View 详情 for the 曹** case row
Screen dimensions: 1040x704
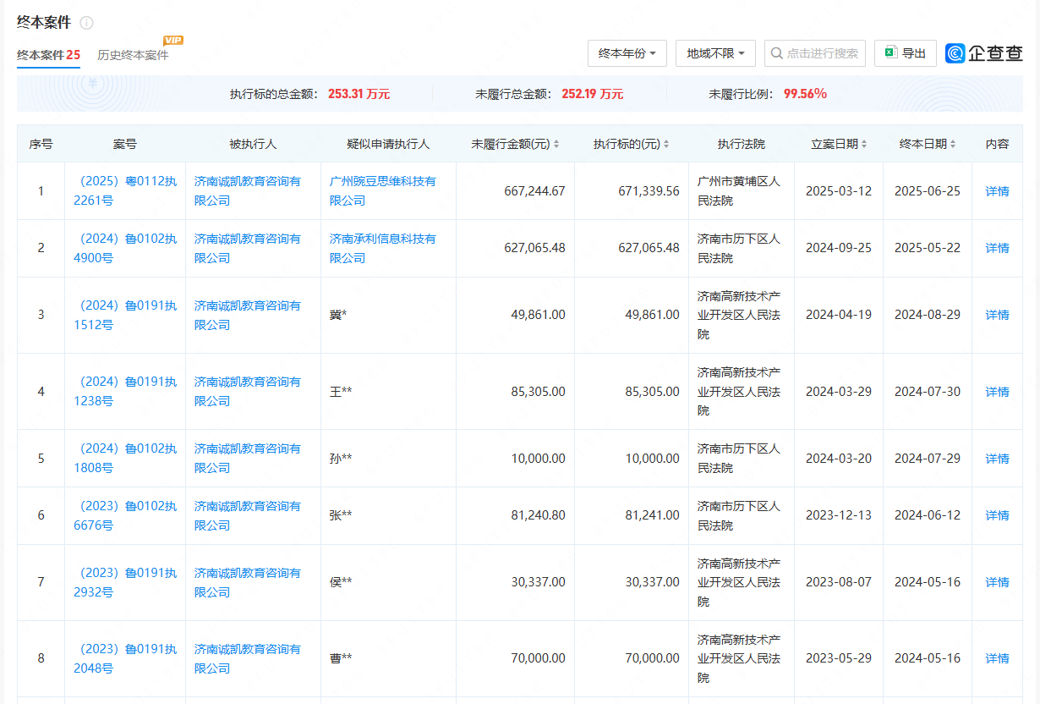997,658
